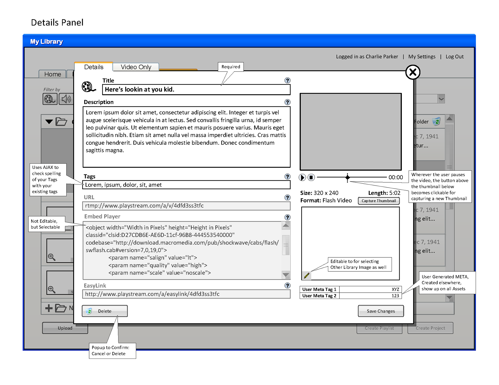The image size is (499, 385).
Task: Open the dropdown arrow at top right
Action: tap(441, 99)
